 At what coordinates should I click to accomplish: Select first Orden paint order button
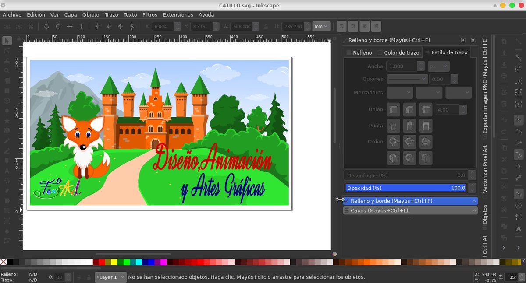pos(394,142)
